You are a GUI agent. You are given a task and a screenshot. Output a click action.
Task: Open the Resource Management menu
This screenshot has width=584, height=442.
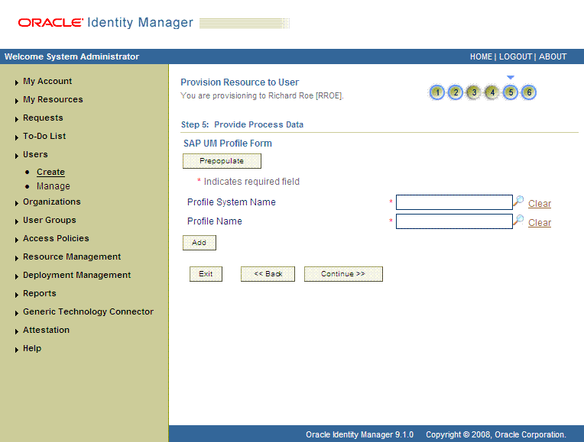(72, 256)
